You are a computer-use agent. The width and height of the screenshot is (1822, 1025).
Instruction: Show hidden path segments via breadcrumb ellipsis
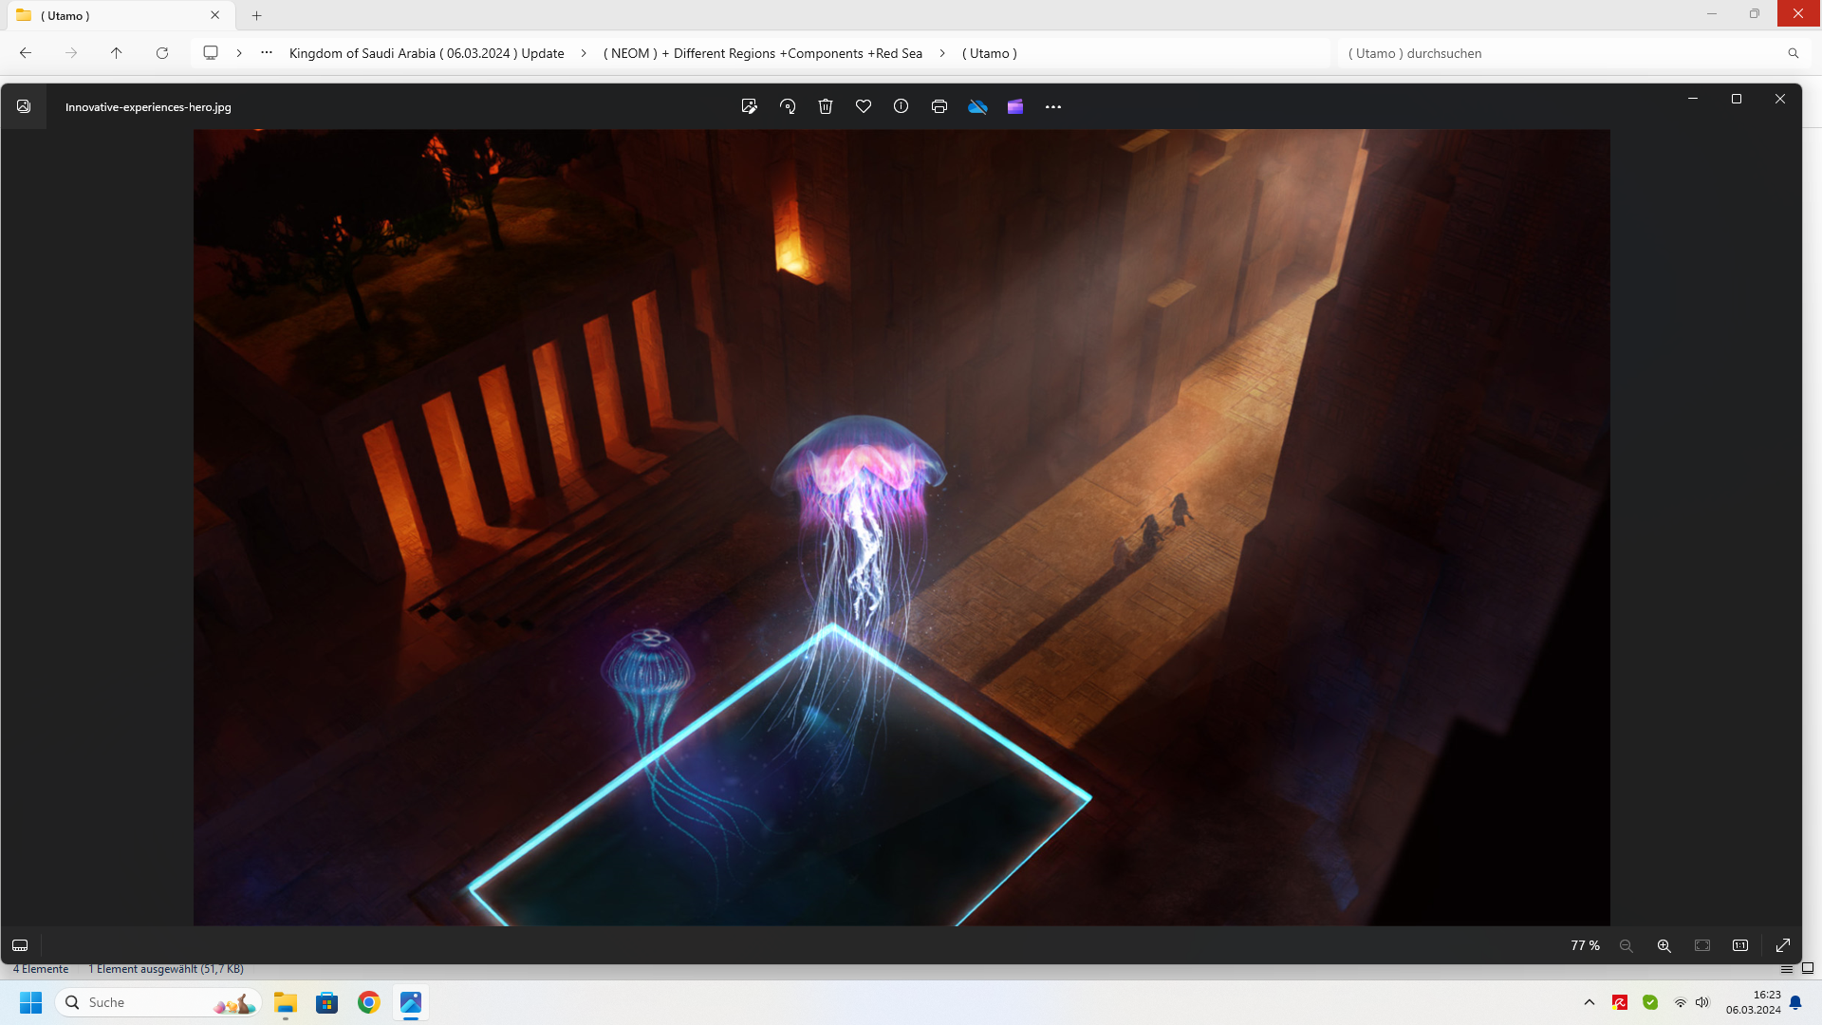point(267,53)
